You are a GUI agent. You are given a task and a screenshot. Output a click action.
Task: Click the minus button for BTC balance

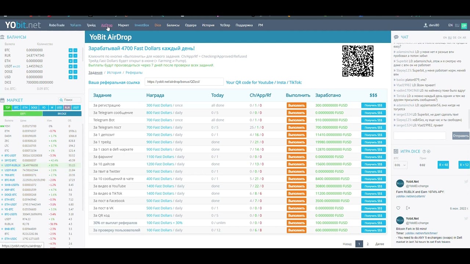pyautogui.click(x=75, y=50)
